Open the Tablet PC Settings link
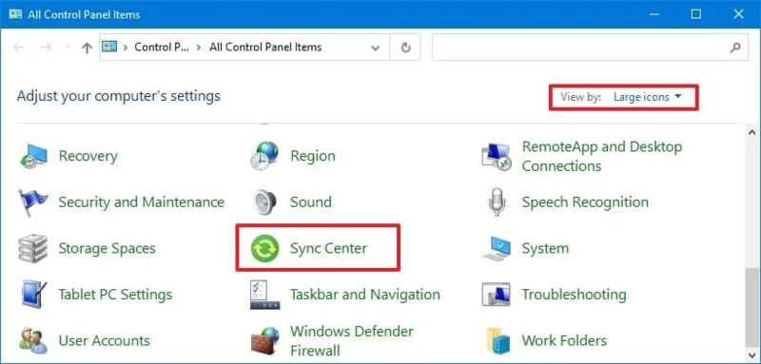This screenshot has height=364, width=761. pos(115,295)
